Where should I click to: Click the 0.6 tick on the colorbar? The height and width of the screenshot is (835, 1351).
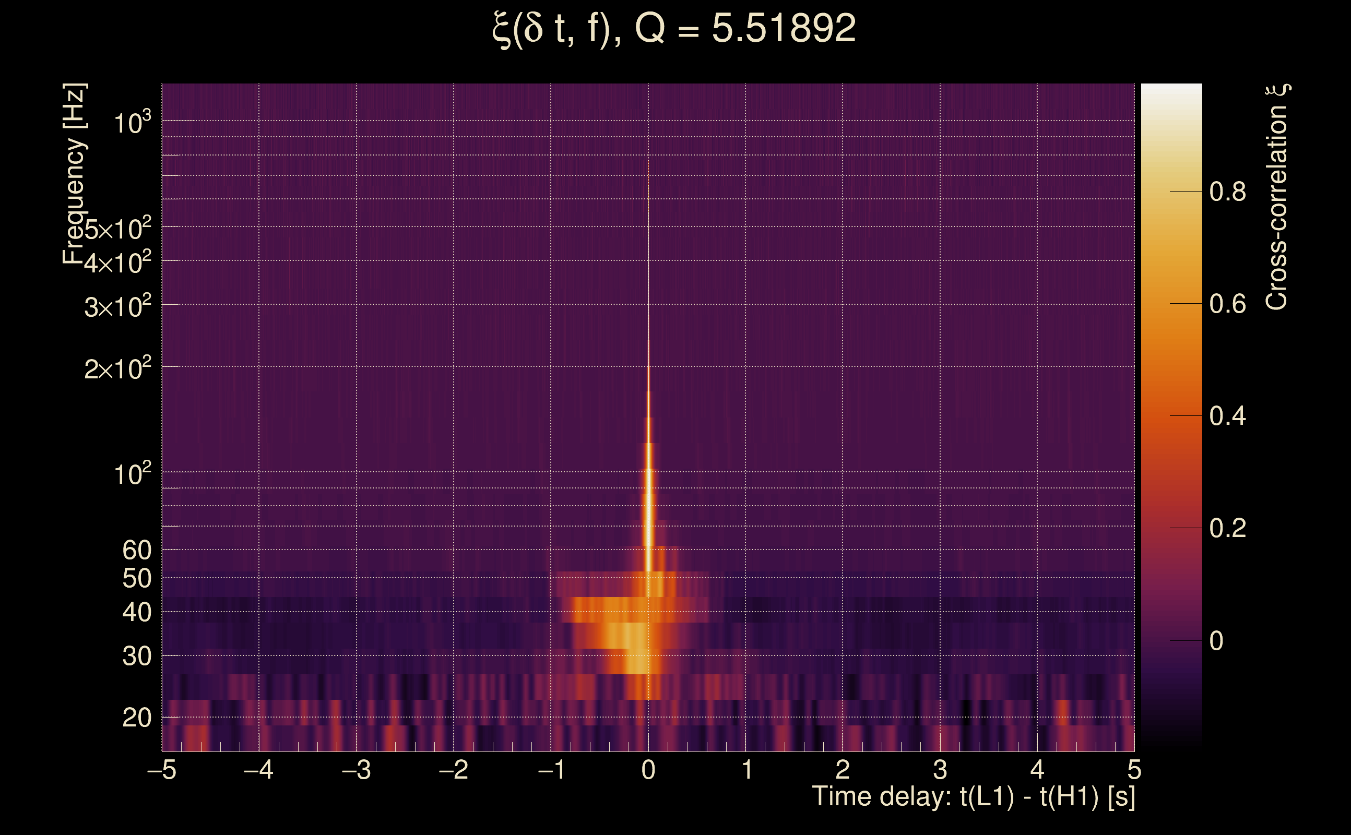click(1227, 304)
